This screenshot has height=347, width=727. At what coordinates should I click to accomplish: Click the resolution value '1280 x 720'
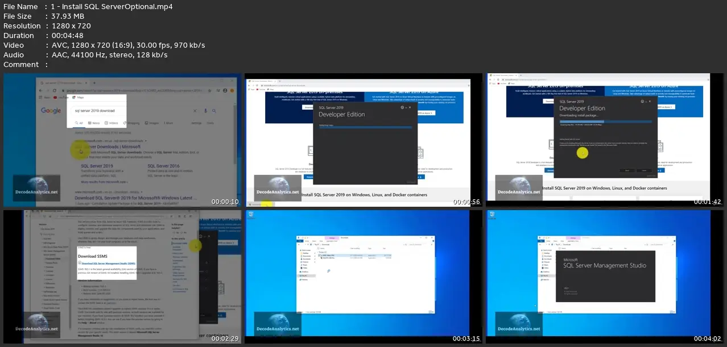(71, 26)
